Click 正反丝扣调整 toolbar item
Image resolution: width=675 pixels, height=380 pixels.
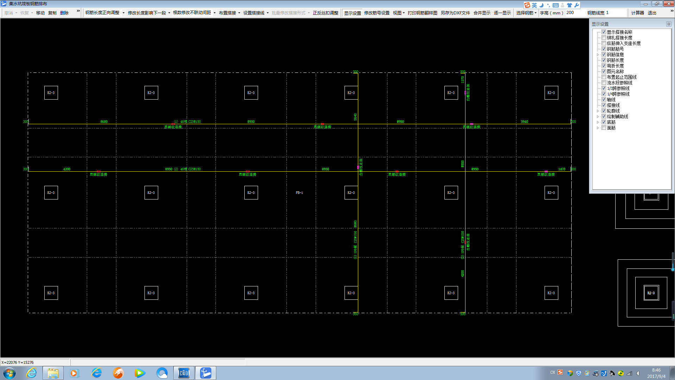tap(326, 13)
